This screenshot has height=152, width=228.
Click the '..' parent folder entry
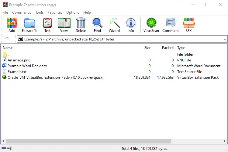[x=9, y=55]
